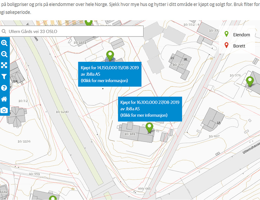Click the address search field showing Ullern Gårds vei 33

coord(72,31)
